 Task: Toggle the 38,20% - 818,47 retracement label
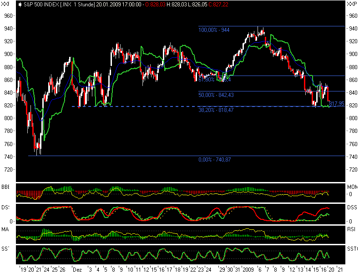[x=215, y=111]
